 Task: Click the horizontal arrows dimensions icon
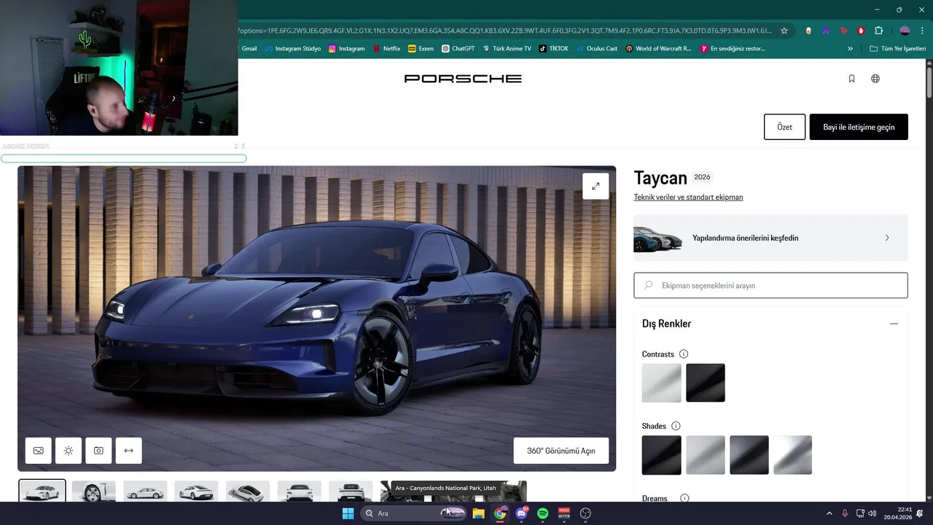pos(128,451)
